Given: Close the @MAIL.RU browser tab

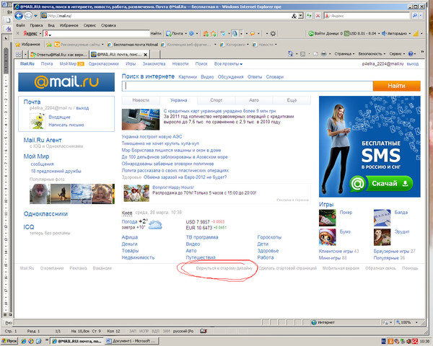Looking at the screenshot, I should (x=145, y=55).
